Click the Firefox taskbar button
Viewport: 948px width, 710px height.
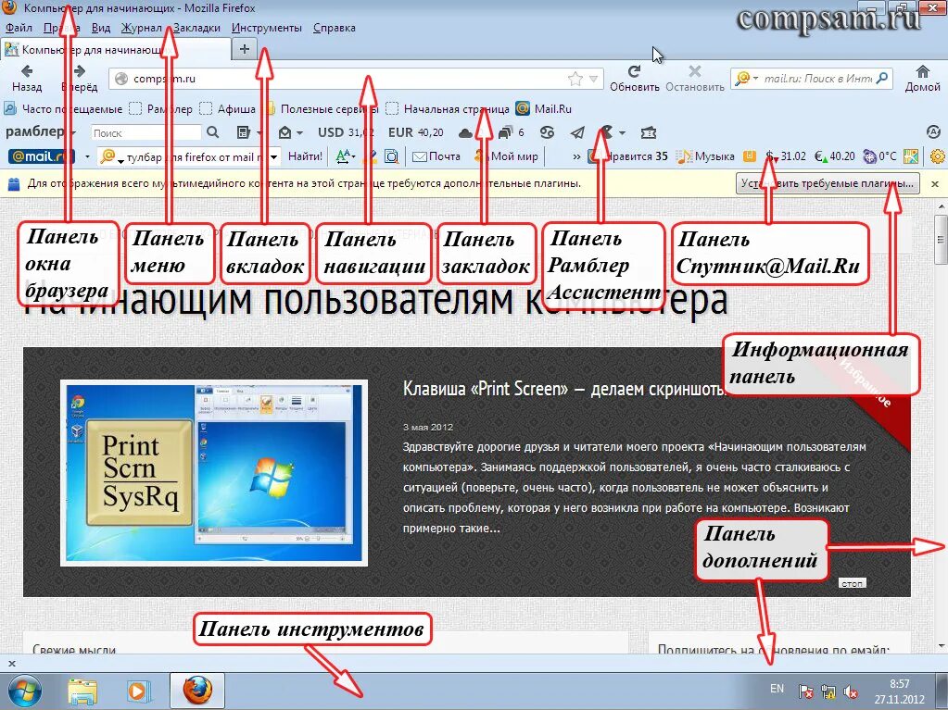[x=197, y=691]
